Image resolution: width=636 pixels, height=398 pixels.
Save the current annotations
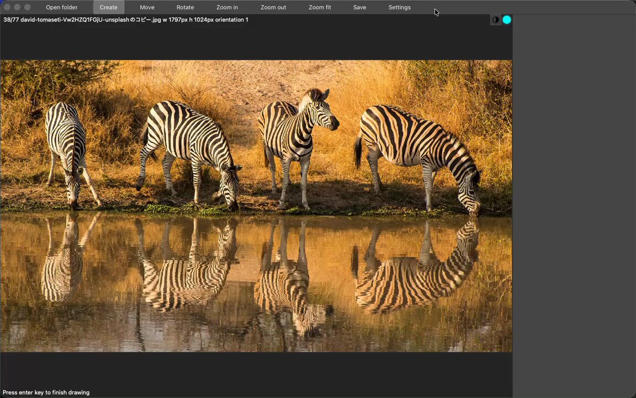pyautogui.click(x=359, y=7)
